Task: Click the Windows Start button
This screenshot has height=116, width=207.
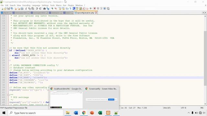Action: point(4,113)
